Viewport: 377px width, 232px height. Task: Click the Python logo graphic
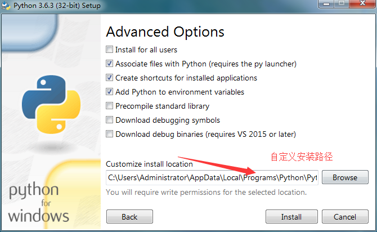pos(51,104)
